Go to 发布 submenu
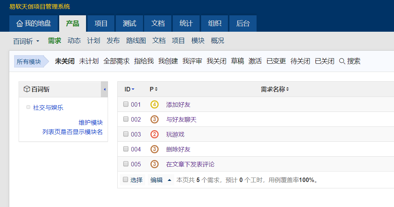Image resolution: width=394 pixels, height=207 pixels. (x=113, y=41)
